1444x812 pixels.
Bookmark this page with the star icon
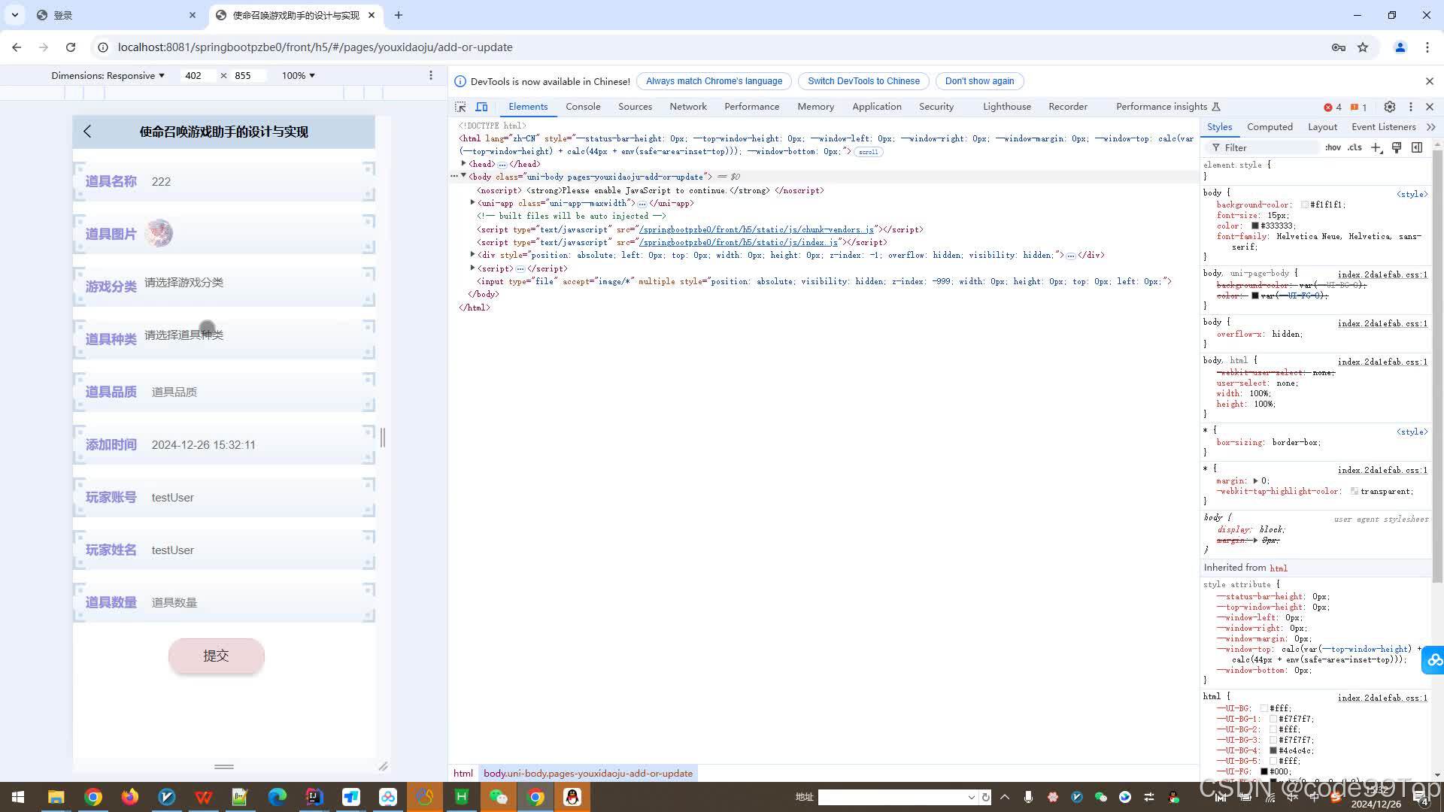click(1363, 47)
